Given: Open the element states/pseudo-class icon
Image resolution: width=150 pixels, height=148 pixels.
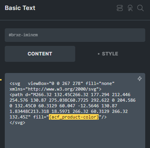Looking at the screenshot, I should (x=130, y=8).
